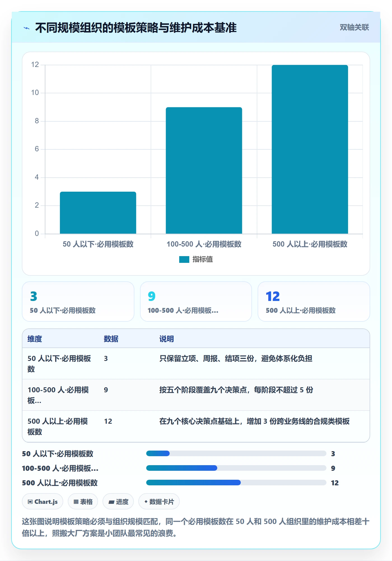Click the progress bar for 100-500 人
Screen dimensions: 392x561
(236, 468)
